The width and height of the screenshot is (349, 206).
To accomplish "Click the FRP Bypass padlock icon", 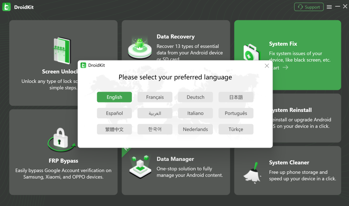I will tap(61, 139).
